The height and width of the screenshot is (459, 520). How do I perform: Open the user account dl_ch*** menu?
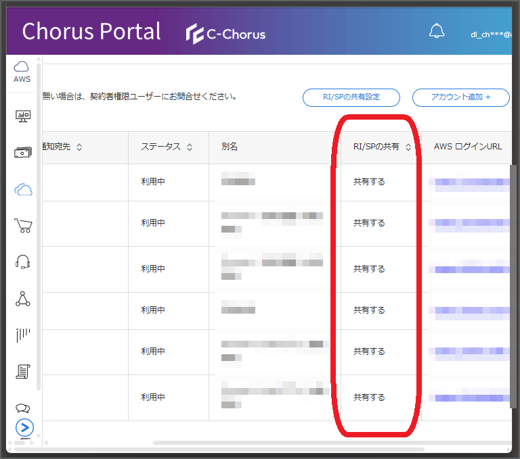491,34
